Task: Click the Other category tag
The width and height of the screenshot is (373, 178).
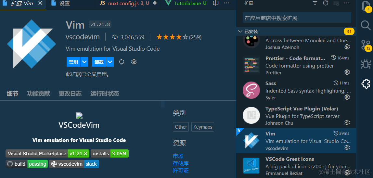Action: pyautogui.click(x=181, y=127)
